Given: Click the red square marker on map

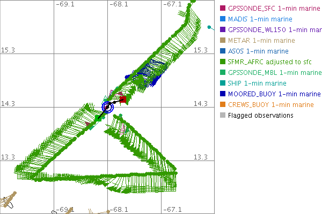Looking at the screenshot, I should coord(123,99).
